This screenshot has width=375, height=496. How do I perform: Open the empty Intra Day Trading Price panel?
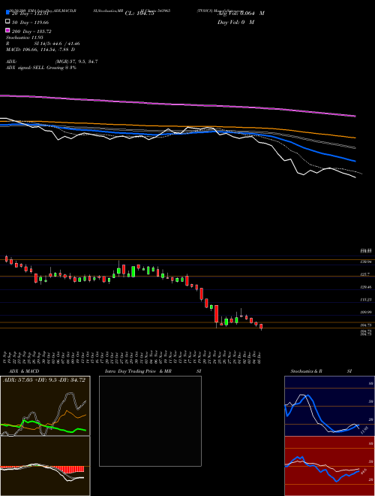(150, 421)
